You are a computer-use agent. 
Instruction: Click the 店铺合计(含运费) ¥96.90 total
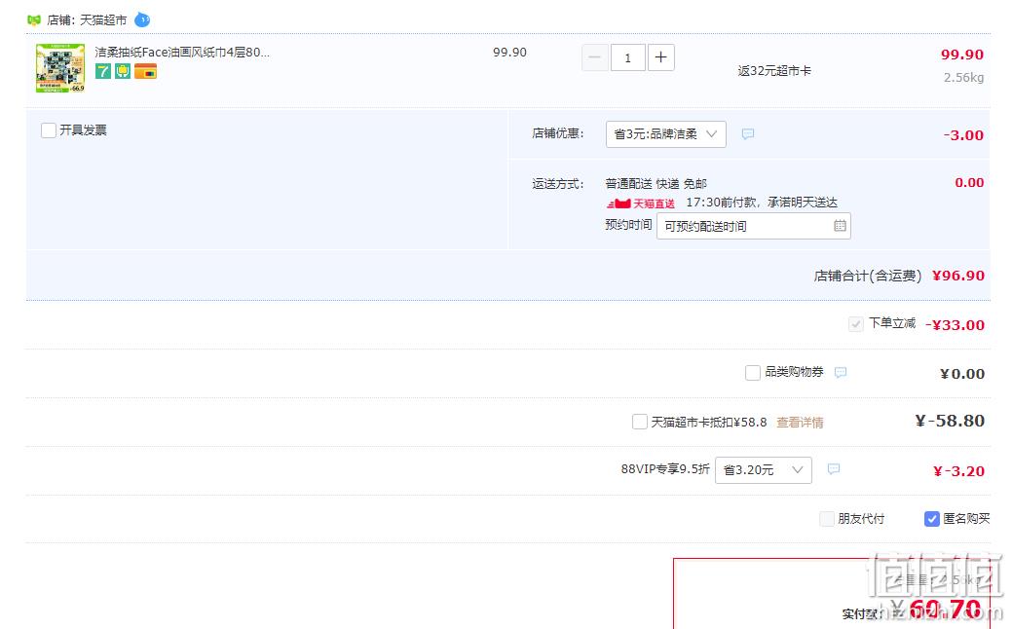pos(899,276)
